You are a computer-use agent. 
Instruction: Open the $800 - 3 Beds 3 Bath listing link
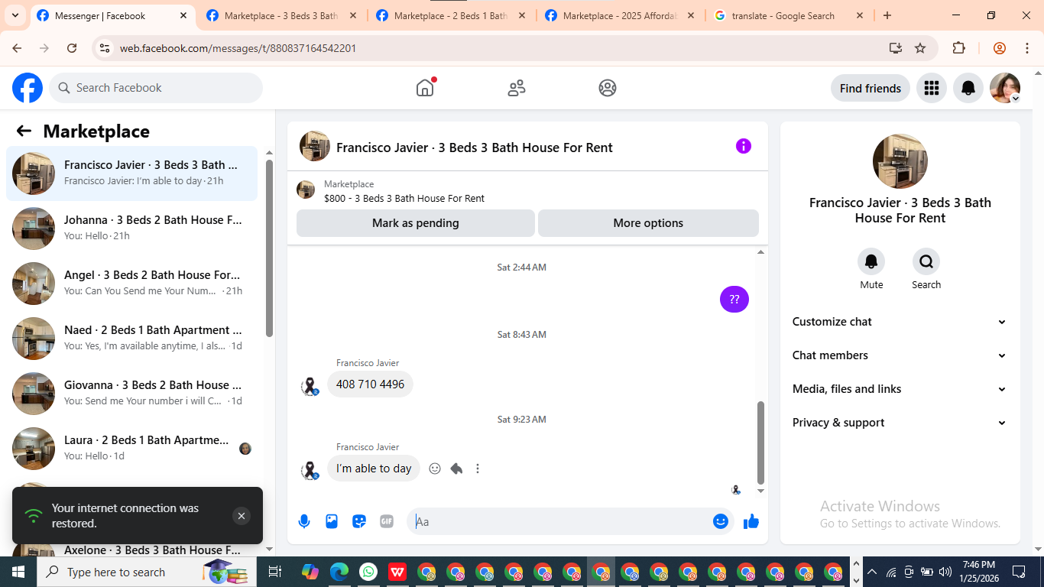pos(404,198)
